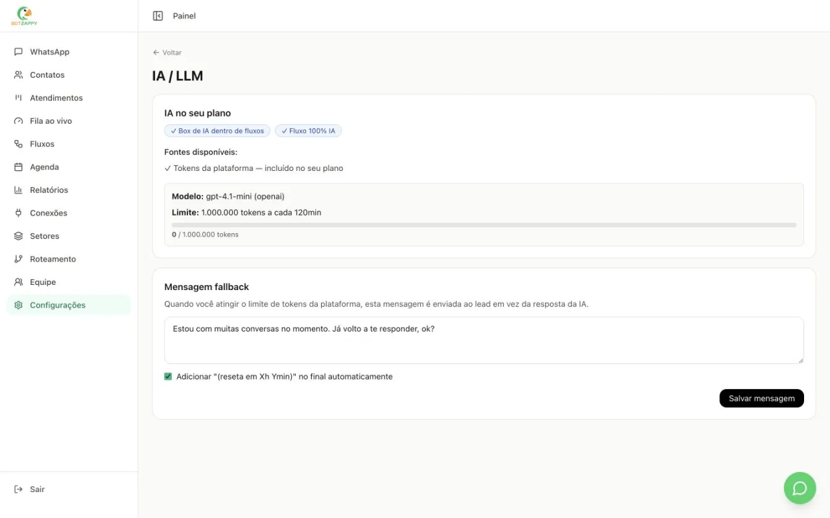Select the Roteamento label in sidebar
The image size is (830, 518).
53,259
